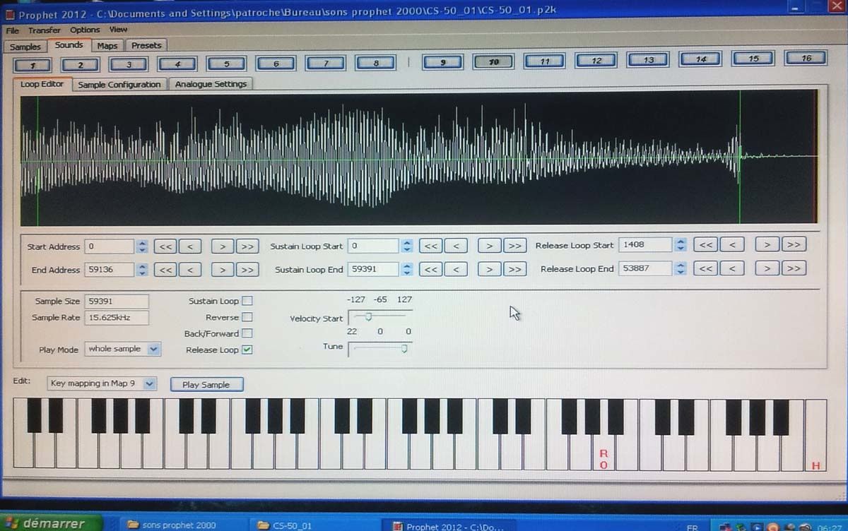Viewport: 848px width, 531px height.
Task: Click the Play Sample button
Action: [x=206, y=385]
